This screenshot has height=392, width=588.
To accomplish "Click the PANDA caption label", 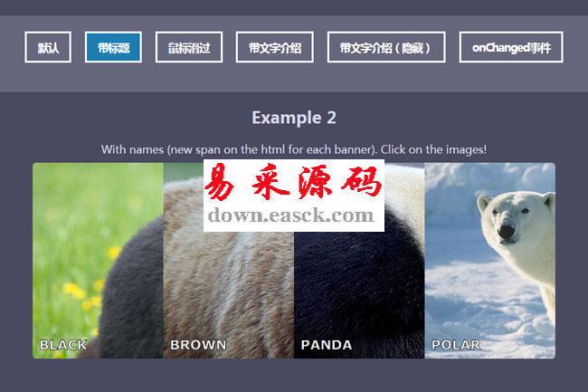I will click(x=327, y=345).
